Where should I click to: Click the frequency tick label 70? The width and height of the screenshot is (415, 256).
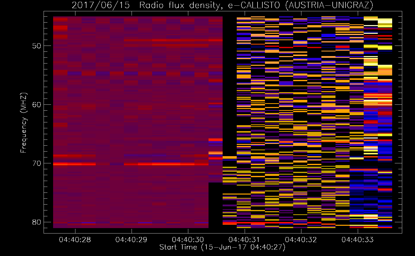(37, 163)
